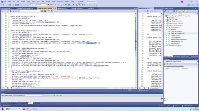Open the Notifications tab

[x=194, y=56]
